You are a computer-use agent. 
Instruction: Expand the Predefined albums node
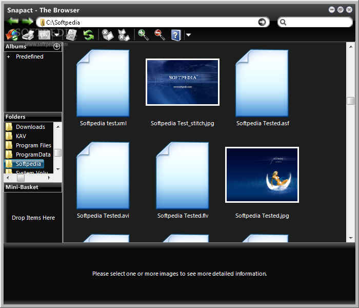[x=9, y=56]
